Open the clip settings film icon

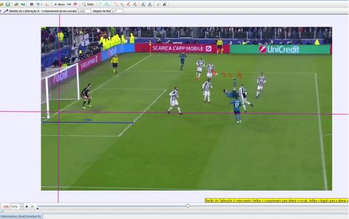click(x=31, y=4)
